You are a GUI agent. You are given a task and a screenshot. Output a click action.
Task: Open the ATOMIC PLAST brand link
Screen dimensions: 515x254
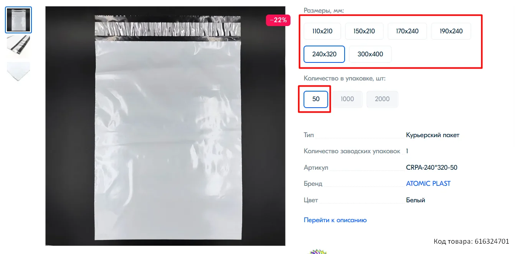coord(428,184)
